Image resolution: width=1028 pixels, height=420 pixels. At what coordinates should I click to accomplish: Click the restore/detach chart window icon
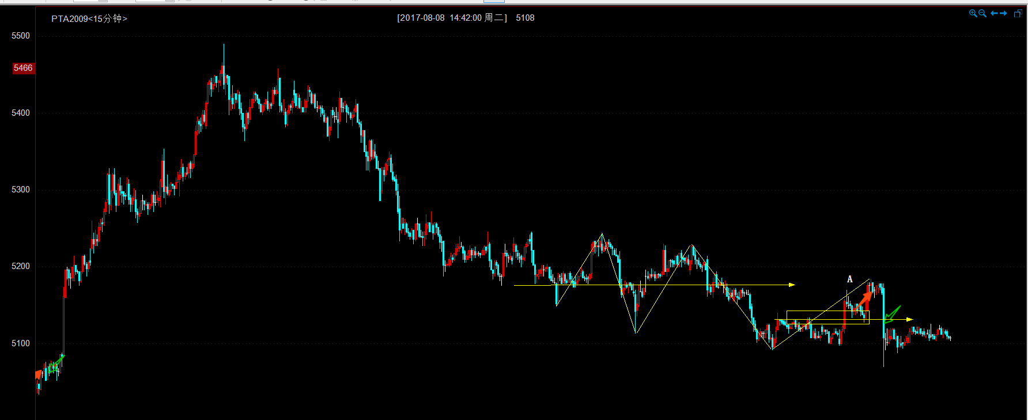pyautogui.click(x=1018, y=13)
